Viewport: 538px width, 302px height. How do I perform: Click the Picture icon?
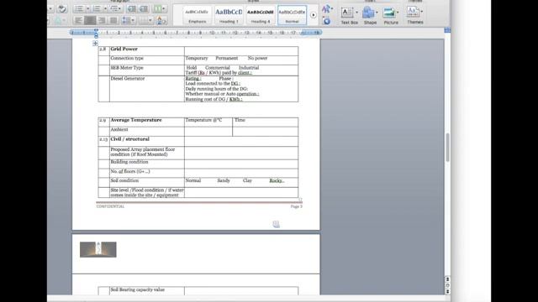389,13
